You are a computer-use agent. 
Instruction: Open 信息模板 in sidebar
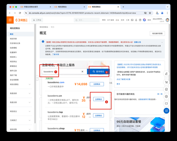(13, 48)
